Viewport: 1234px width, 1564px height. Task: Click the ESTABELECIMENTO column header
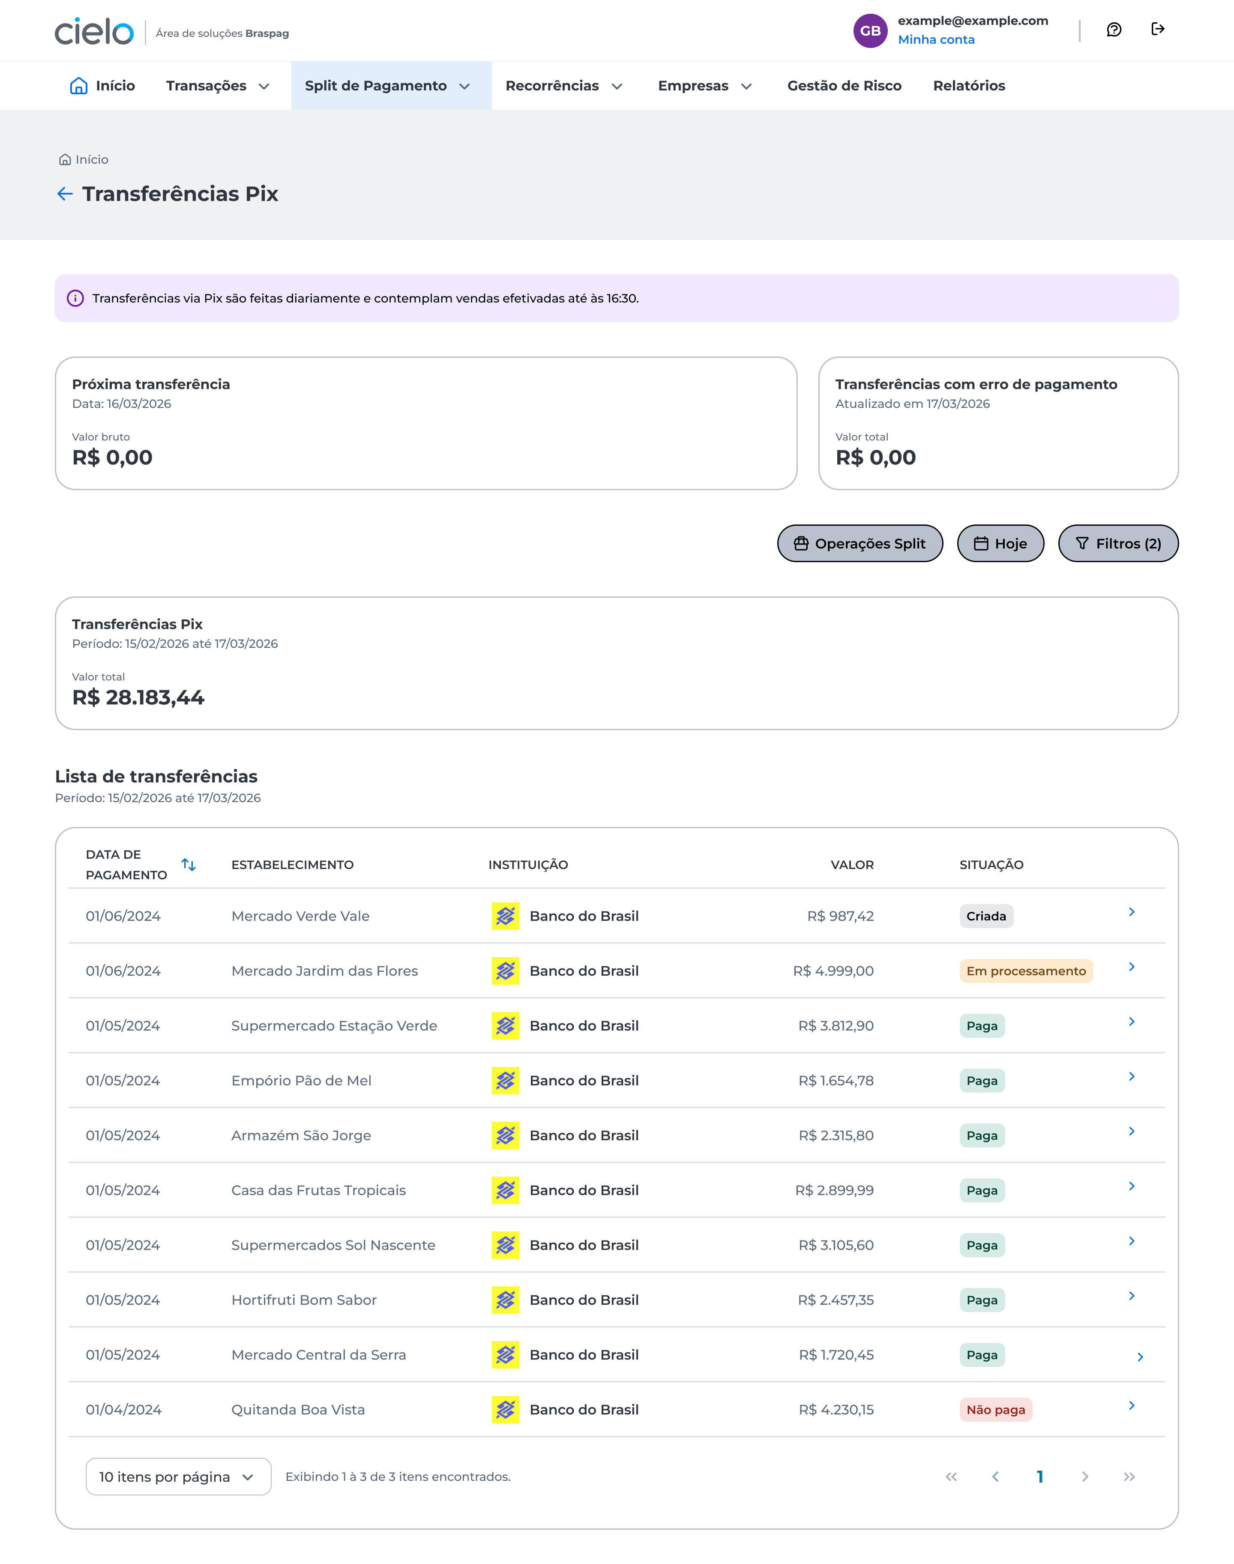[x=293, y=865]
